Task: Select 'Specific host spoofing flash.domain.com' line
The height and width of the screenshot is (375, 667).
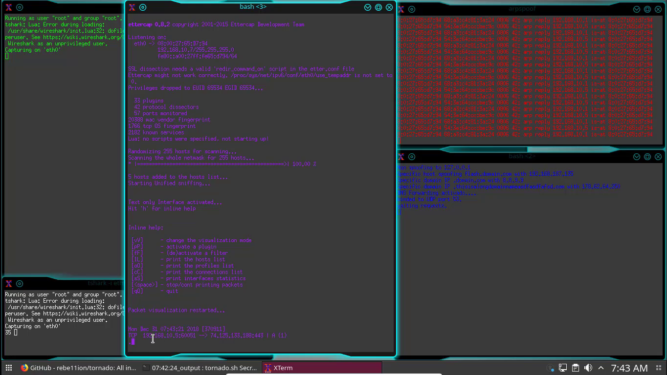Action: (486, 174)
